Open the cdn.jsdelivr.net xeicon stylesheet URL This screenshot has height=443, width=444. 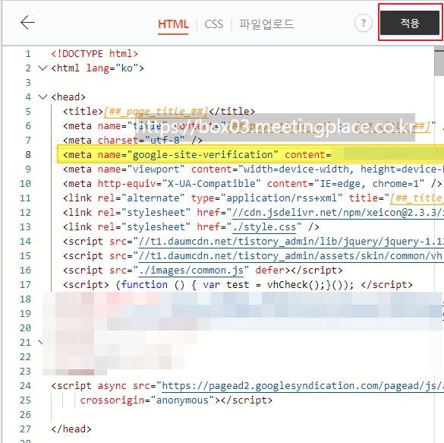point(338,213)
